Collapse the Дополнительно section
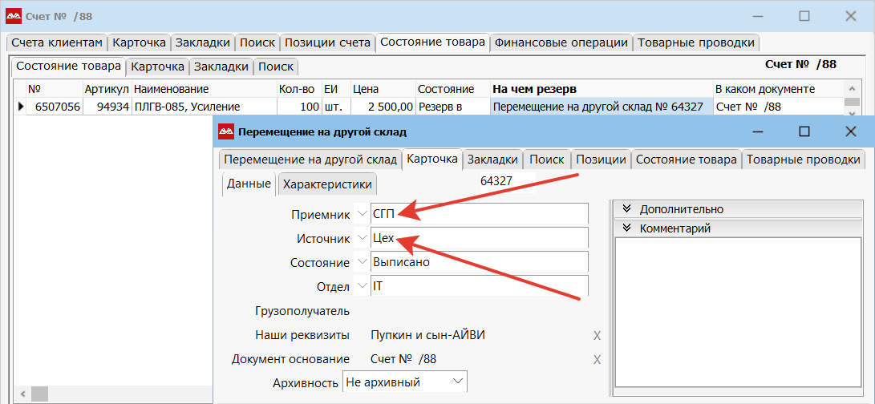Screen dimensions: 875x404 coord(627,209)
